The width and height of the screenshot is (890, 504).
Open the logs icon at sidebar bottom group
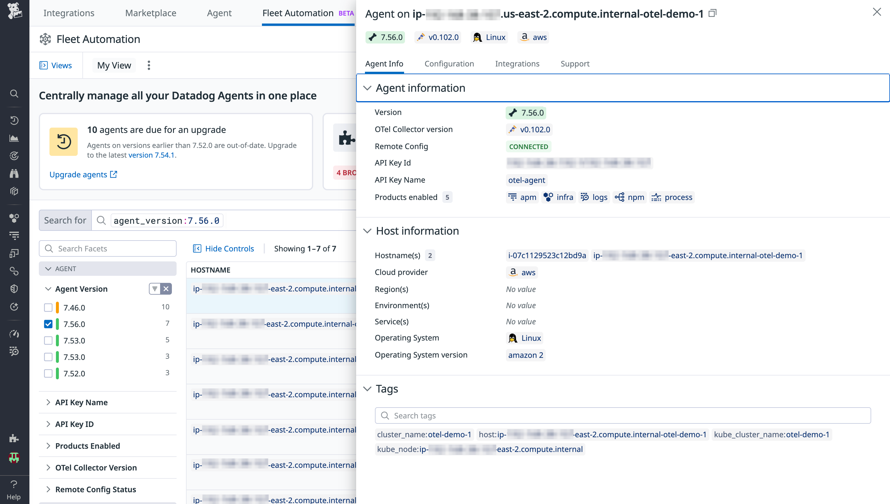(x=14, y=351)
